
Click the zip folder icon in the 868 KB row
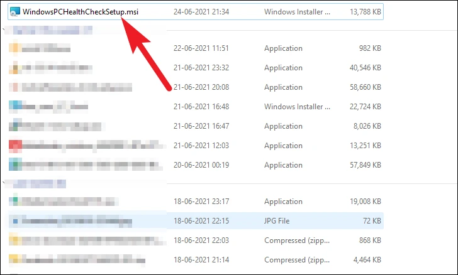[15, 240]
